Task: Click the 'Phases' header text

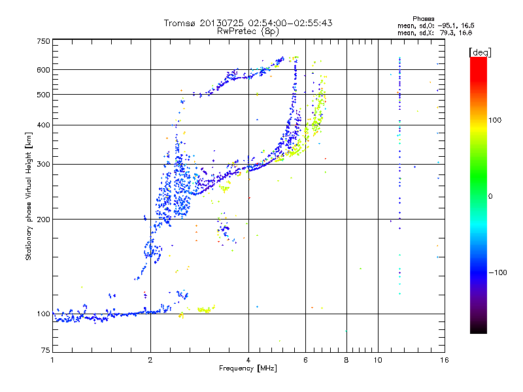Action: tap(423, 19)
